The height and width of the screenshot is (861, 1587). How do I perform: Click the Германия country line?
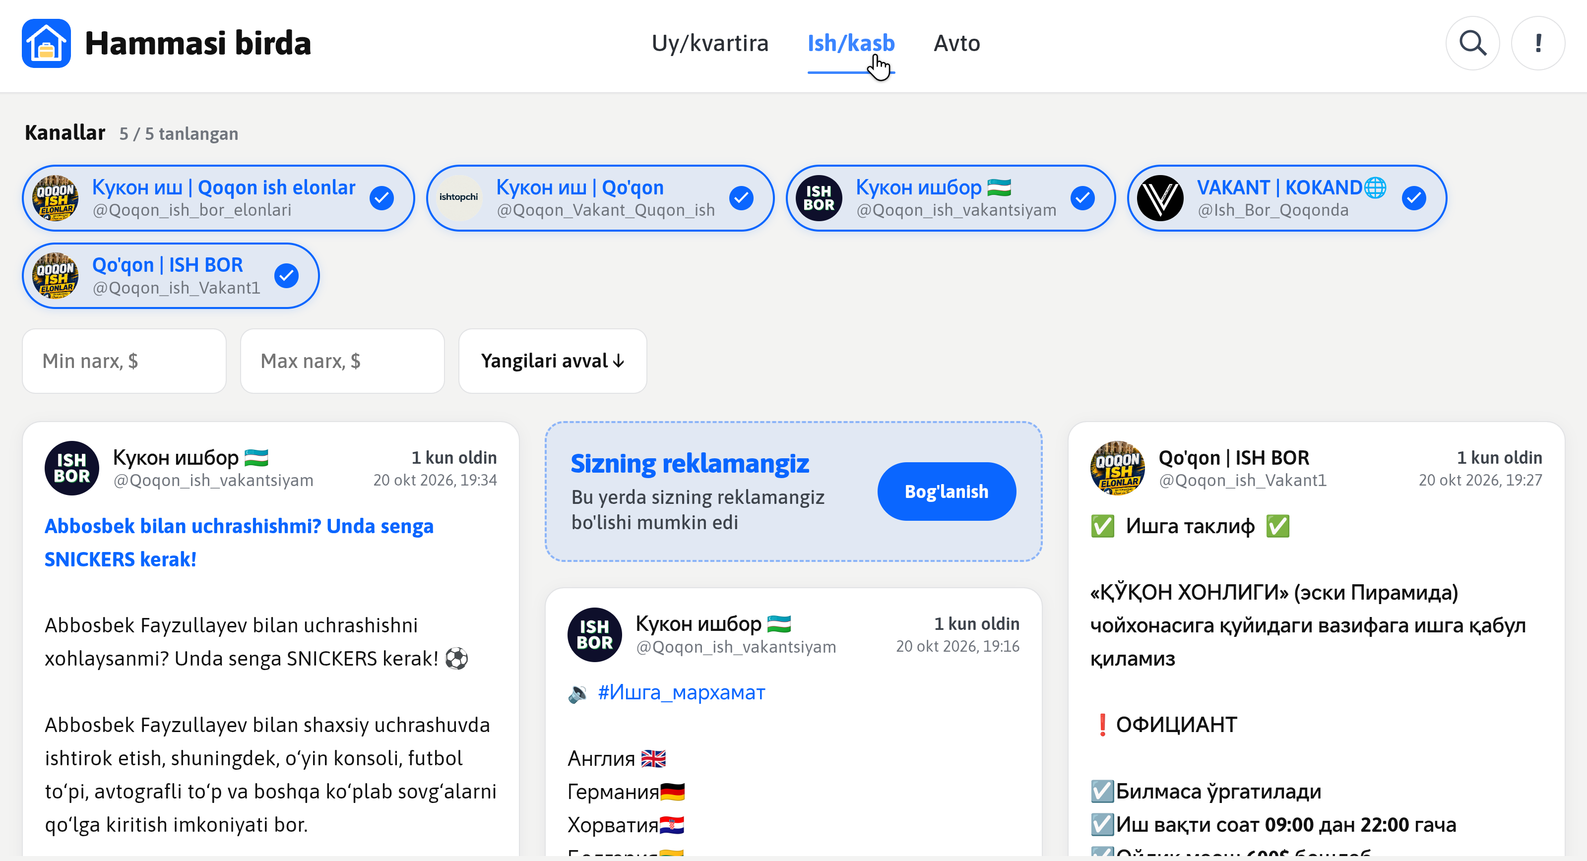626,792
